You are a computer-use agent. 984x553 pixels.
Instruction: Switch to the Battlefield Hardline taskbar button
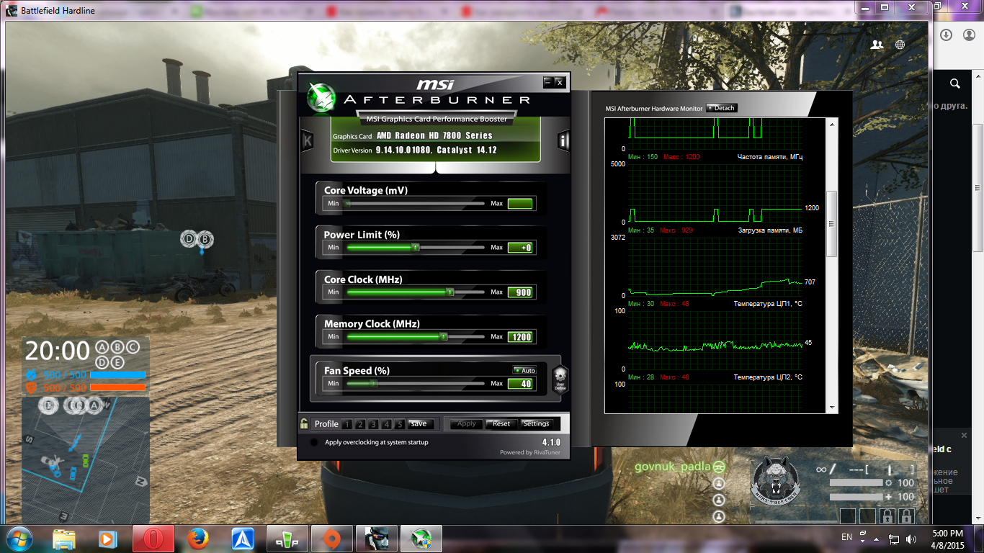(377, 539)
